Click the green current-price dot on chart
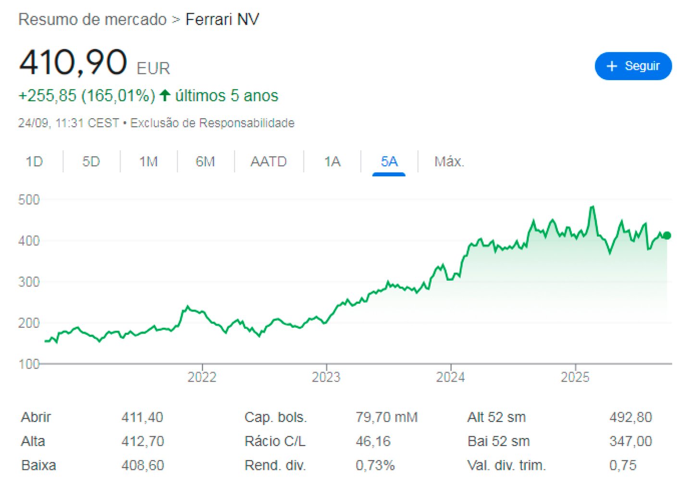The image size is (692, 494). point(667,235)
